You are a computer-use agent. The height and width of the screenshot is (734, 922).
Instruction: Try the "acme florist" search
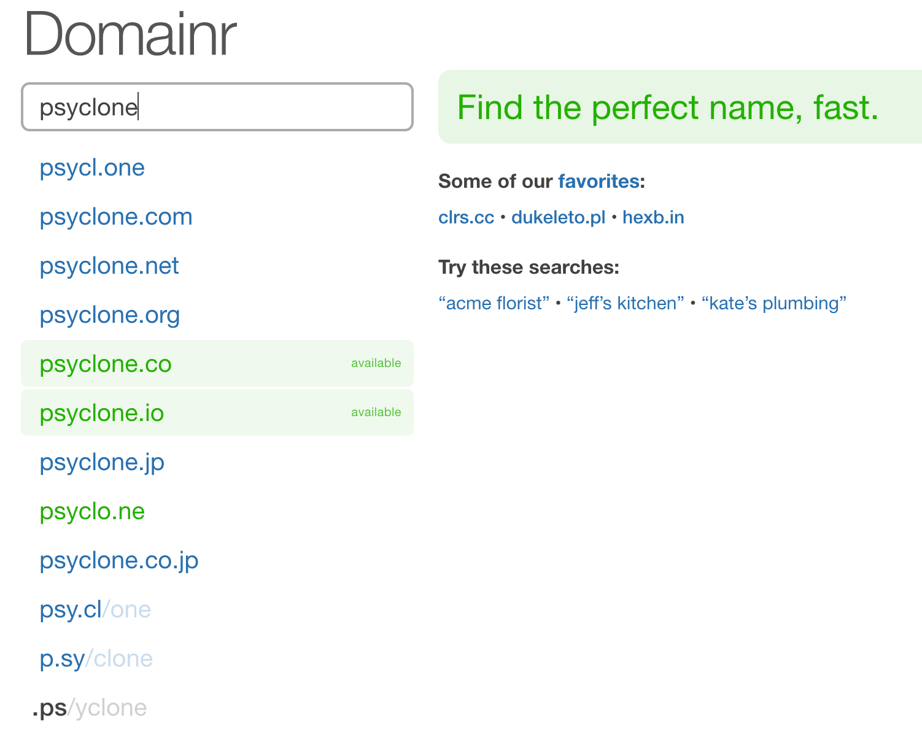coord(494,303)
